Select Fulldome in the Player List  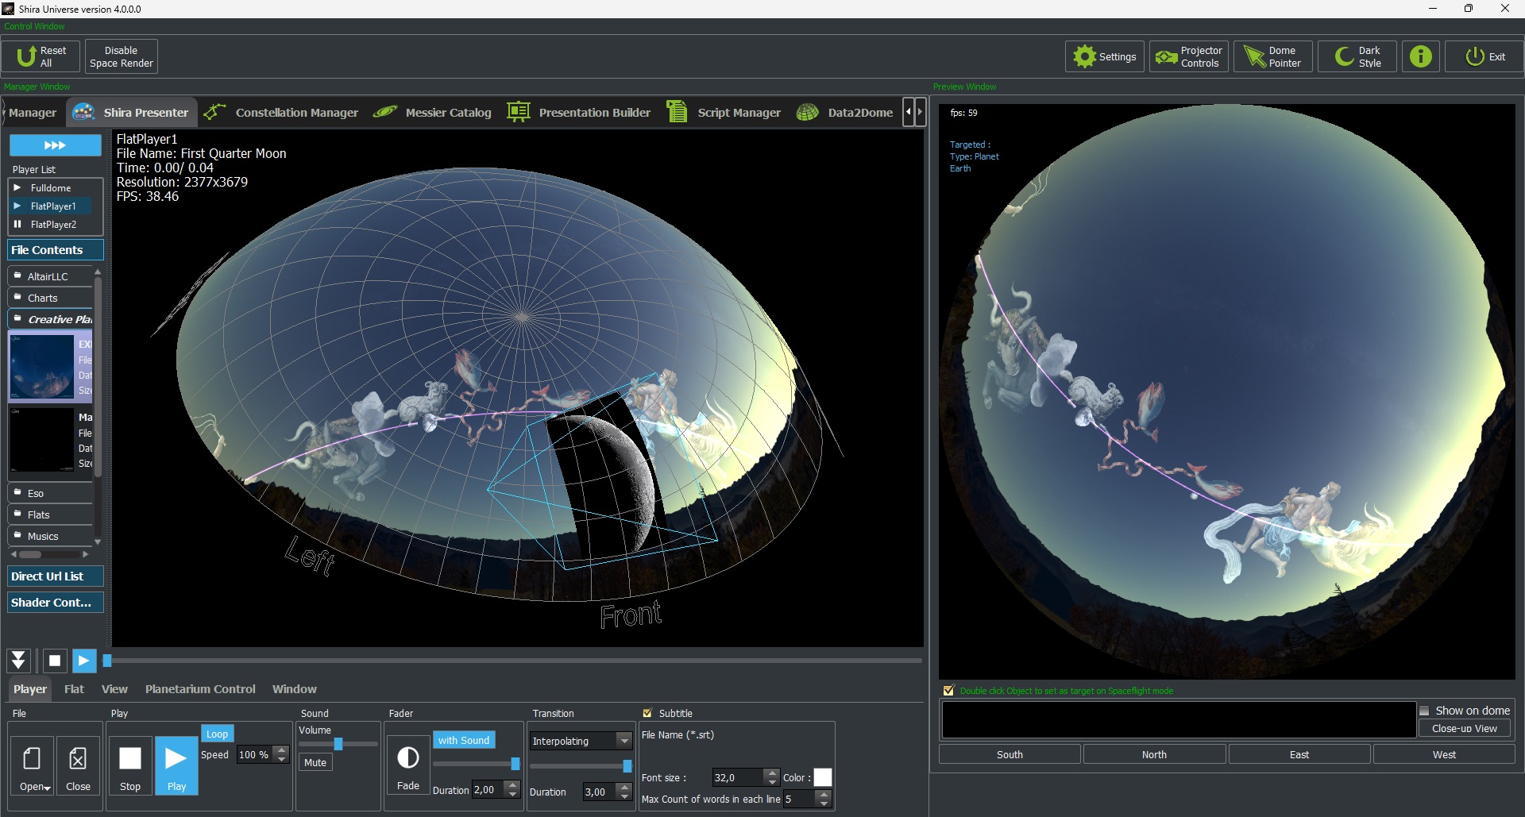pos(51,188)
